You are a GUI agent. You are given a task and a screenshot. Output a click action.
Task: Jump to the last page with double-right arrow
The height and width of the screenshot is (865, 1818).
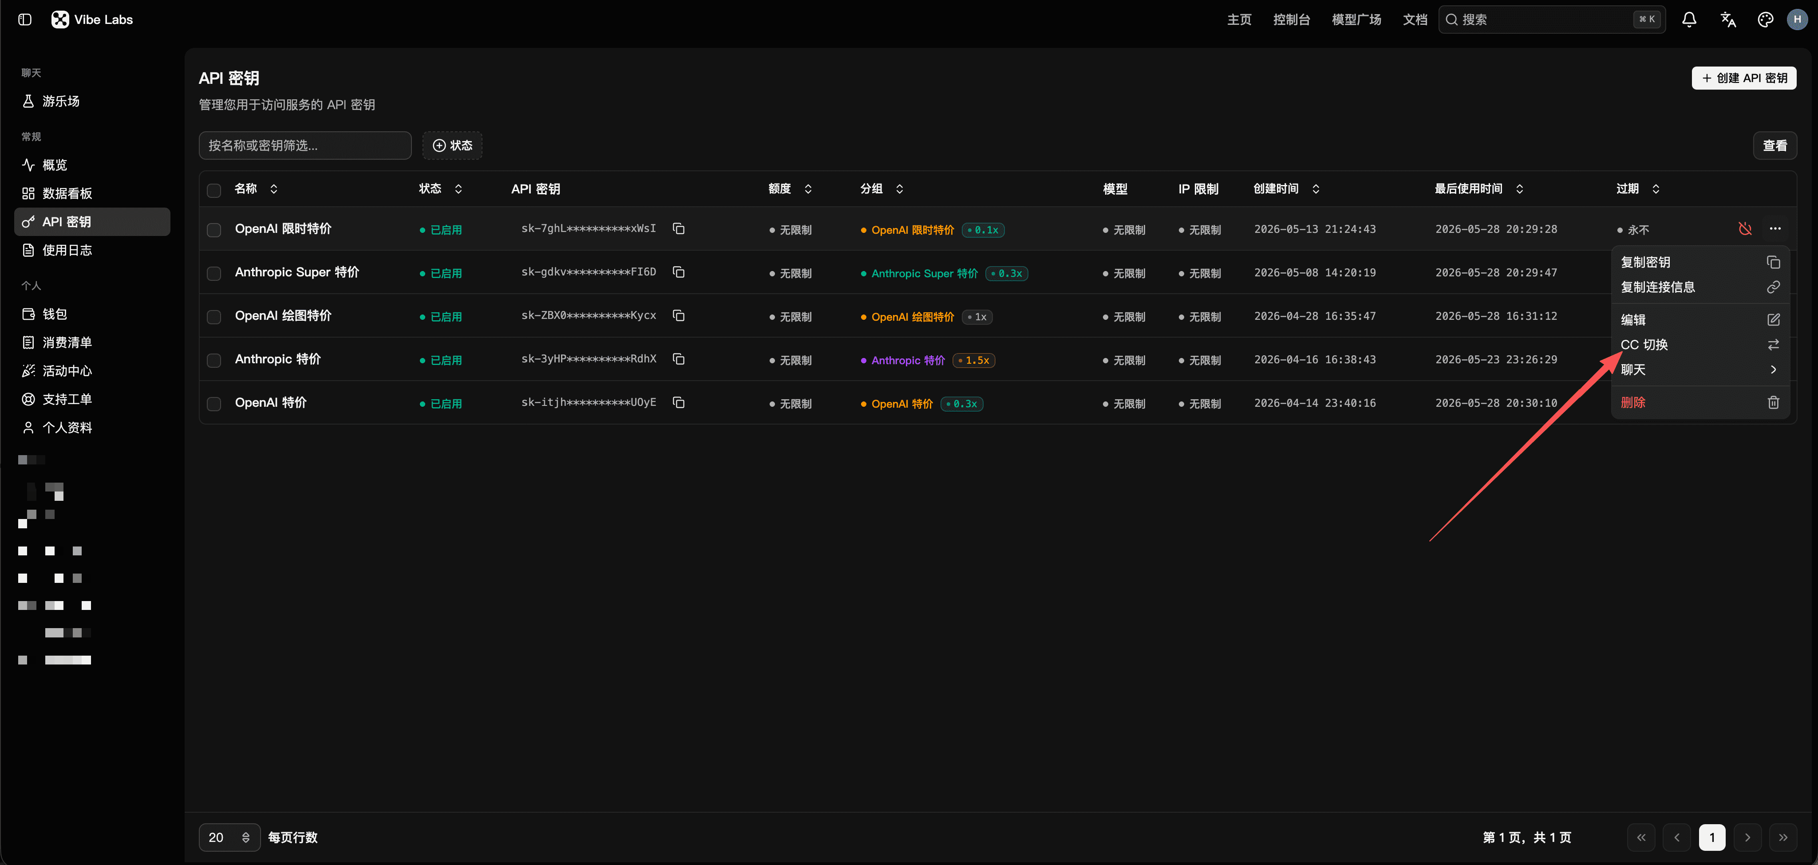coord(1782,837)
